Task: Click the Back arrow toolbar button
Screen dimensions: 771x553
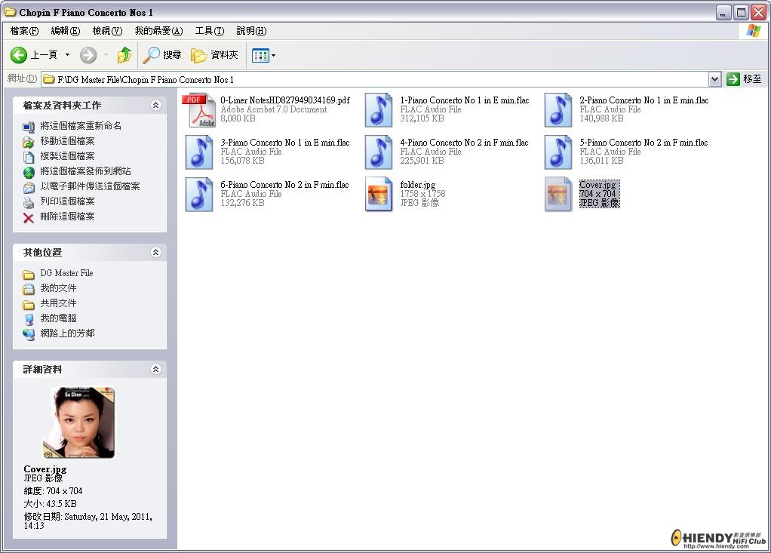Action: click(20, 55)
